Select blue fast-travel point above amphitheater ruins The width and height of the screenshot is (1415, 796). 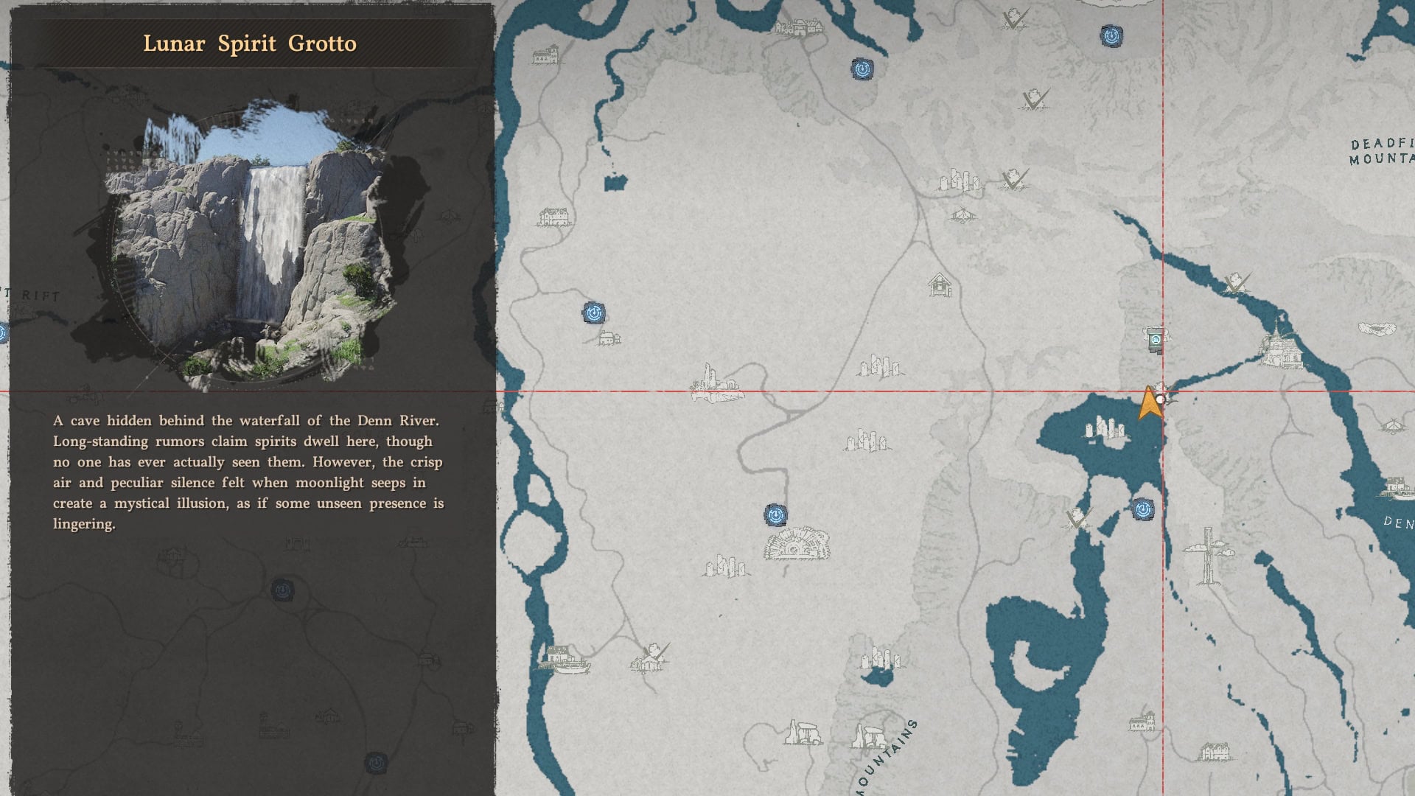(775, 514)
